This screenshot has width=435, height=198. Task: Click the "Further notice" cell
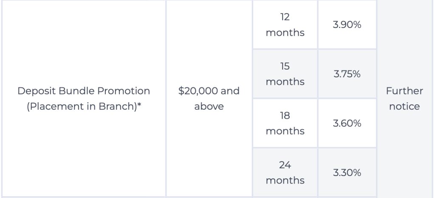[404, 98]
